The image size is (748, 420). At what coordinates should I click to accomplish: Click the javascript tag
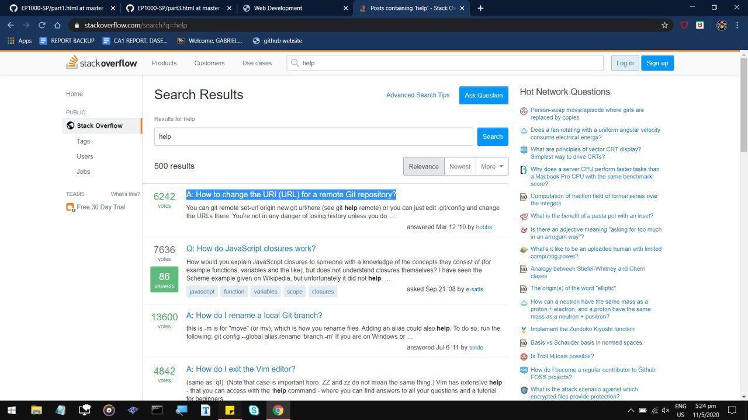[202, 292]
